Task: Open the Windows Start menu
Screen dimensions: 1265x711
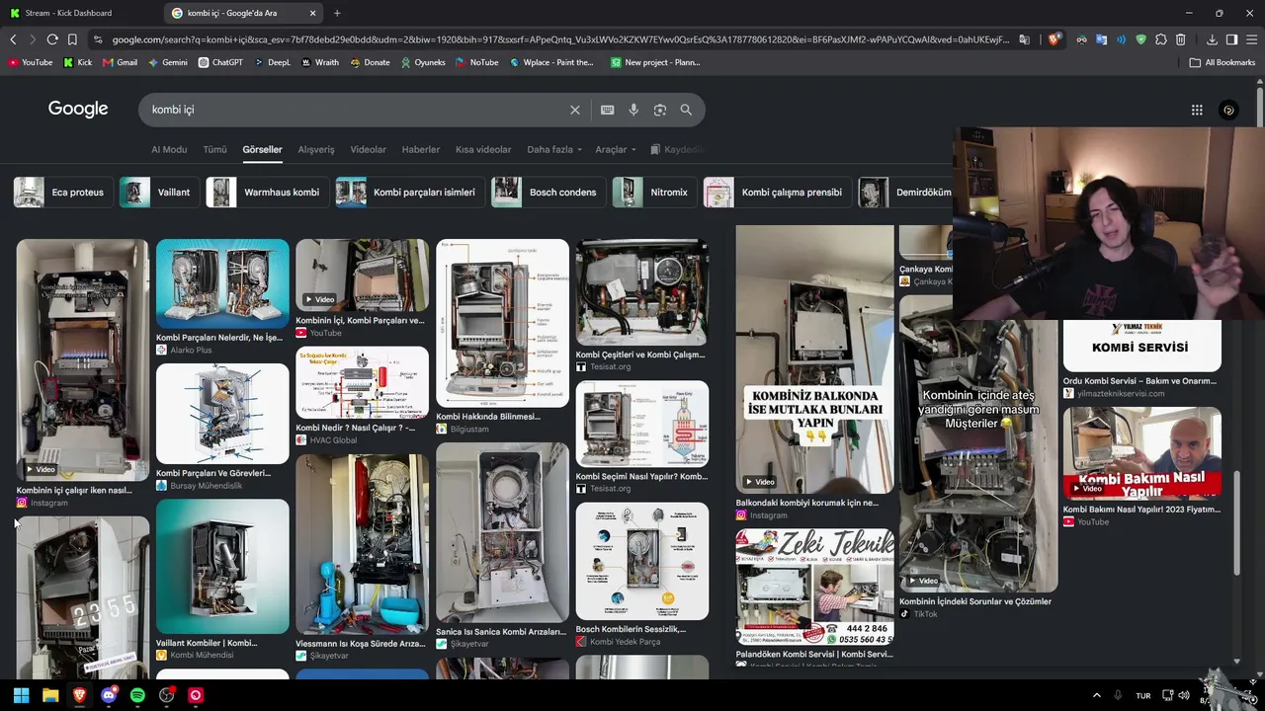Action: (21, 695)
